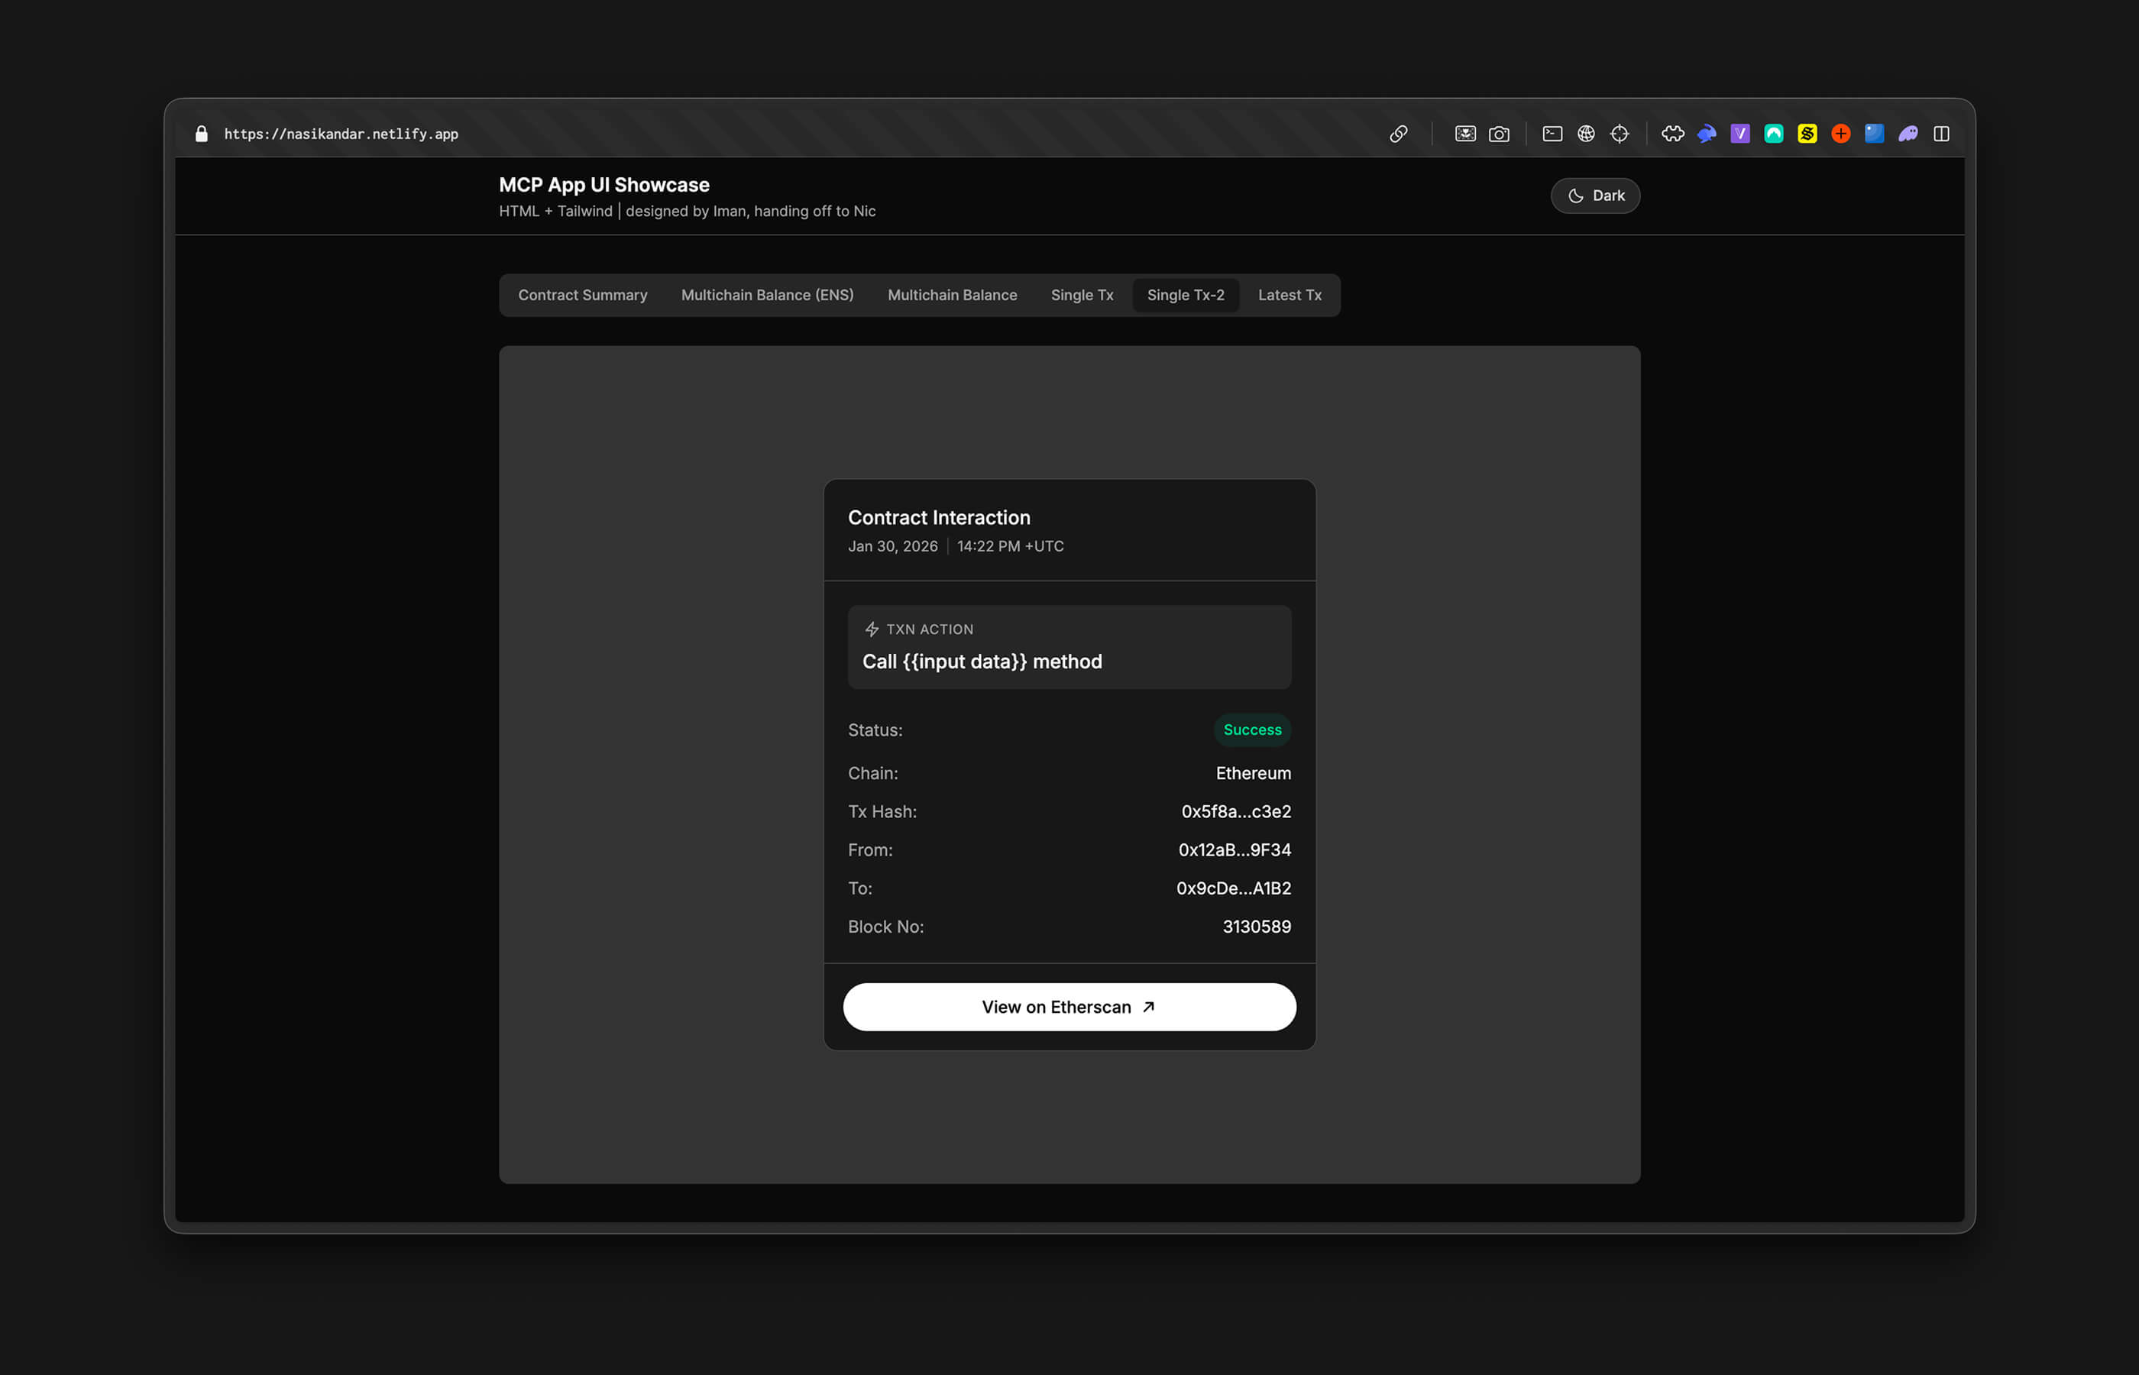This screenshot has width=2139, height=1375.
Task: Click the crosshair inspect element icon
Action: [1620, 134]
